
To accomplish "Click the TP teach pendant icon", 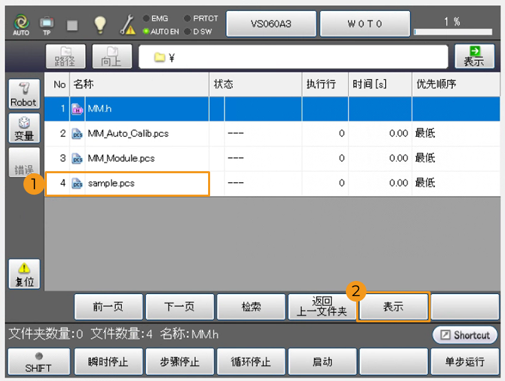I will (x=47, y=25).
